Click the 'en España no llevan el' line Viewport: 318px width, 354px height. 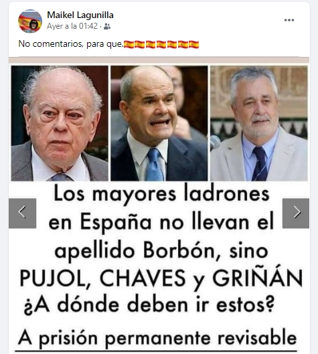[x=161, y=223]
